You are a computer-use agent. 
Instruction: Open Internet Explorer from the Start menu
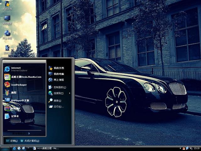(x=16, y=69)
